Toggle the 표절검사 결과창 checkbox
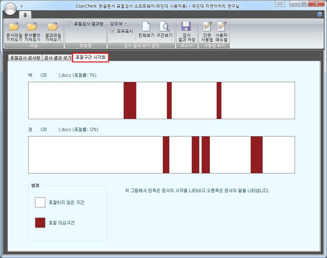Viewport: 327px width, 258px height. (x=70, y=24)
